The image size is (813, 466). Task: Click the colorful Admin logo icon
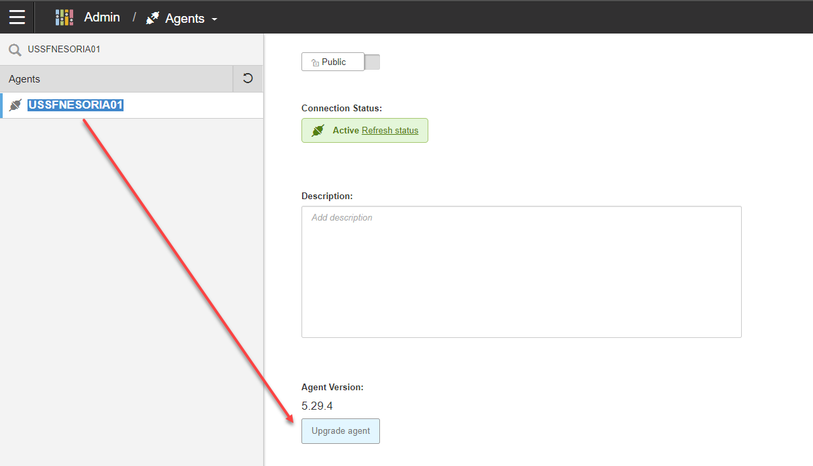point(64,17)
